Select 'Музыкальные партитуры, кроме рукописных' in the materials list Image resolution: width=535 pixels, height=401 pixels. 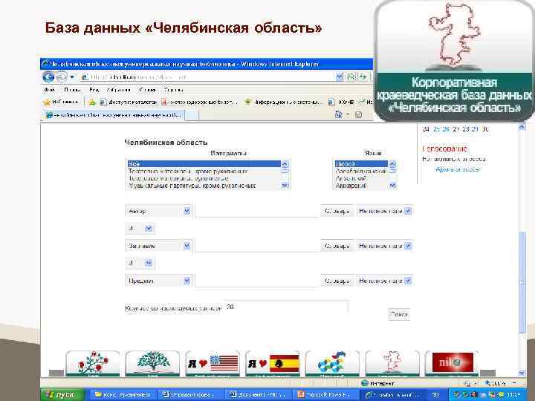click(204, 186)
